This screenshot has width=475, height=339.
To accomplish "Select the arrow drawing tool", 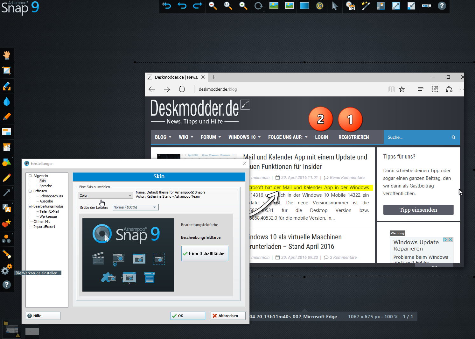I will click(7, 193).
